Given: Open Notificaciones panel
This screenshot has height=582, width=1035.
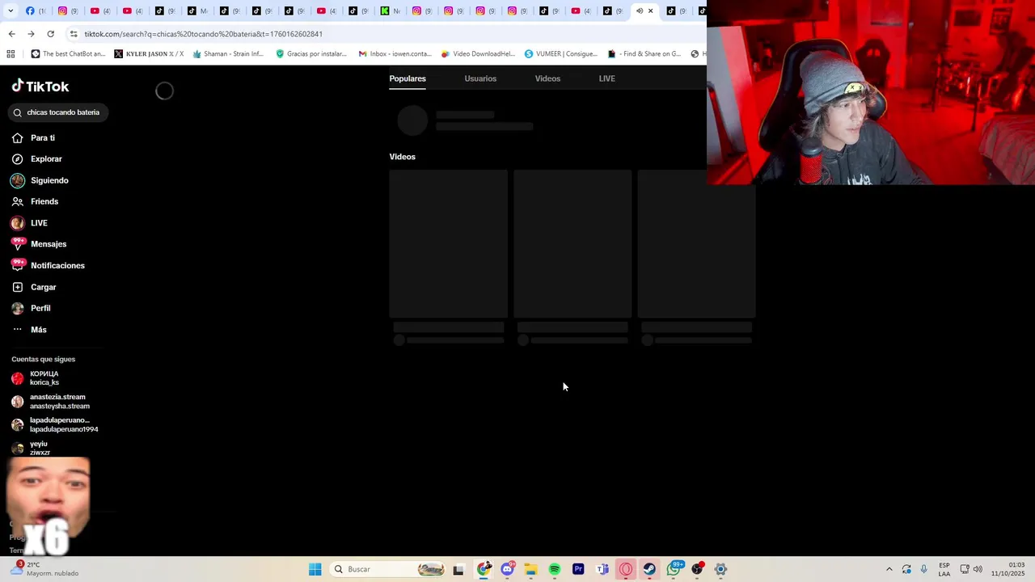Looking at the screenshot, I should pos(49,265).
